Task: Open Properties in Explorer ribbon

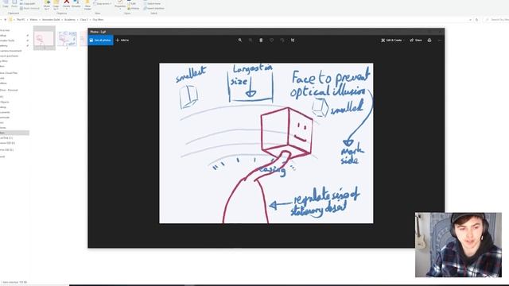Action: [x=120, y=5]
